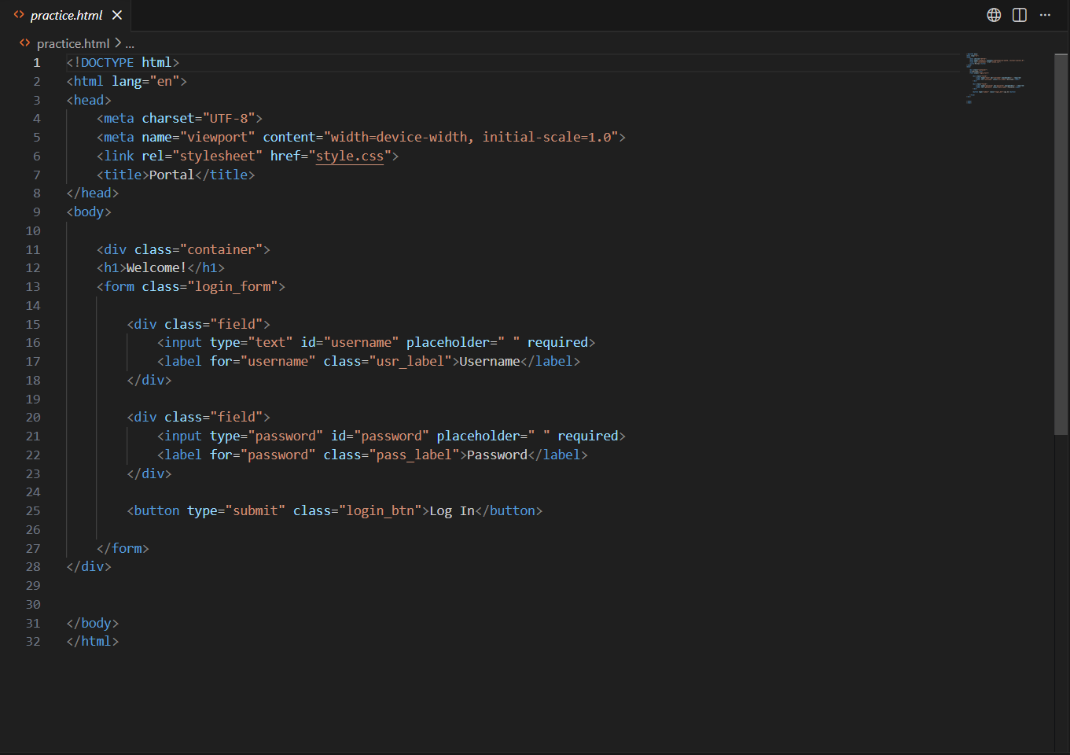Click the required attribute on line 21

coord(588,436)
